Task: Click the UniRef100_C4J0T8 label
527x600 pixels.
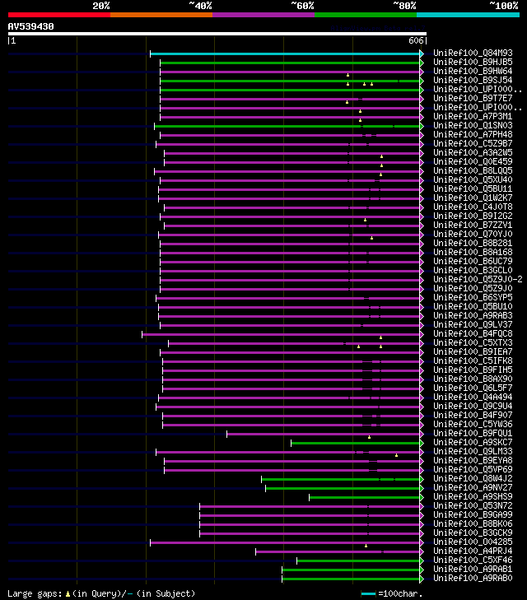Action: pos(473,207)
